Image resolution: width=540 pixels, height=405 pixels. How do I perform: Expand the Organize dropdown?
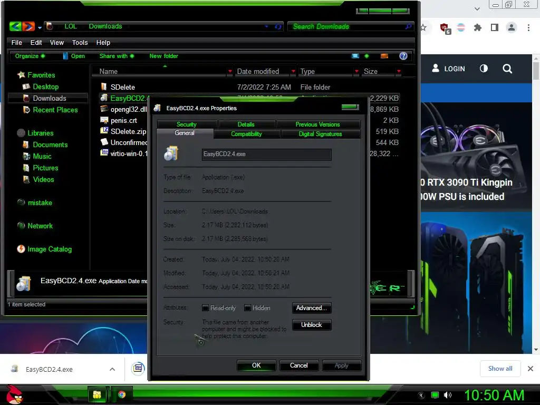tap(30, 56)
